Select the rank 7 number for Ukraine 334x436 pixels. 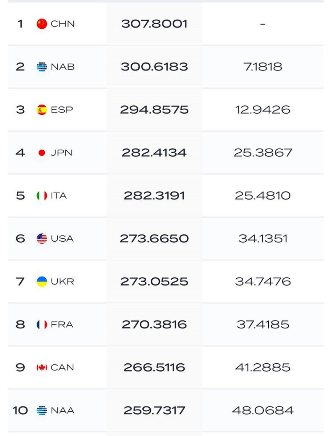pos(20,282)
